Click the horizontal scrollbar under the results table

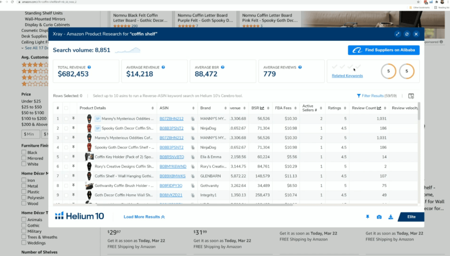pyautogui.click(x=195, y=205)
